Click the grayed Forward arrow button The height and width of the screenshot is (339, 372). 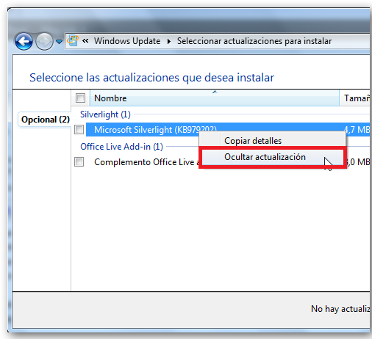pyautogui.click(x=44, y=41)
